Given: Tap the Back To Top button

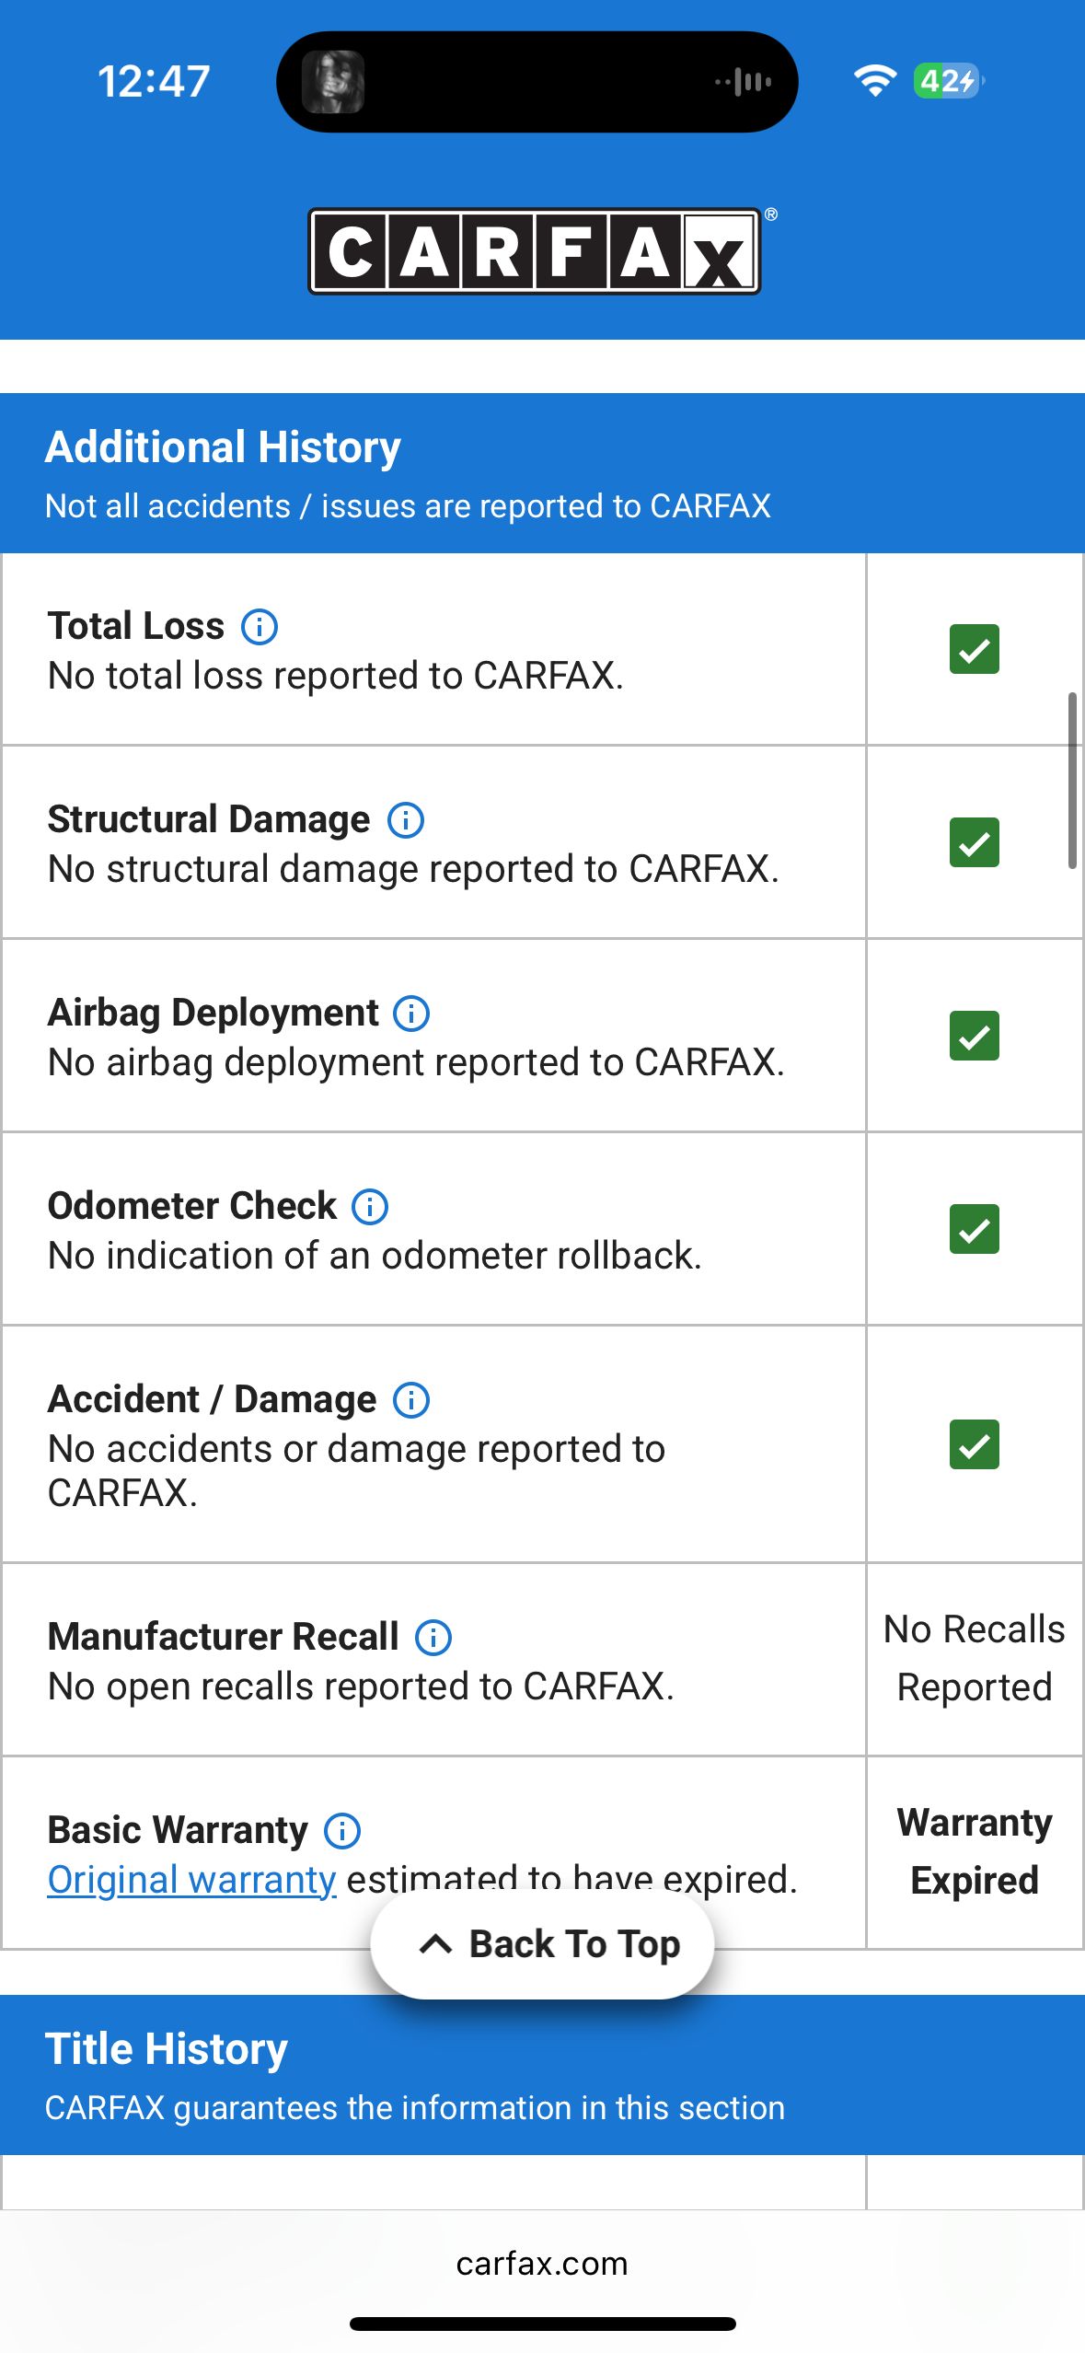Looking at the screenshot, I should (542, 1944).
